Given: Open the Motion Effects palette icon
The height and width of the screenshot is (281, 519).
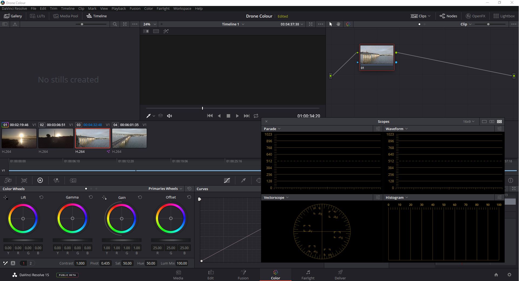Looking at the screenshot, I should [x=73, y=180].
